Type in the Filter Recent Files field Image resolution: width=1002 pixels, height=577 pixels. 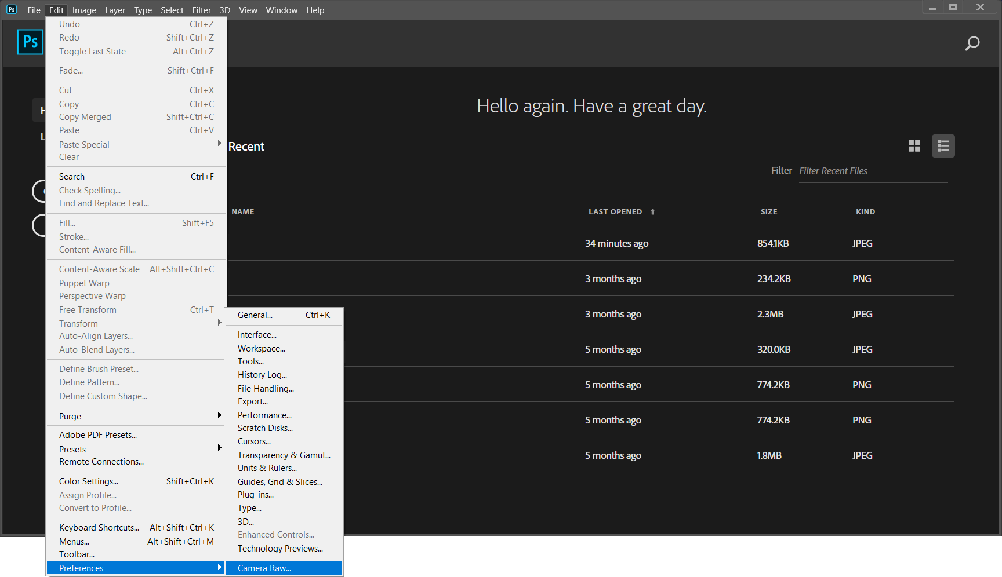pyautogui.click(x=873, y=171)
